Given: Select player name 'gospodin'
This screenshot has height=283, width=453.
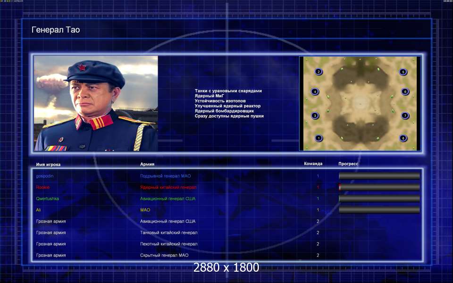Looking at the screenshot, I should click(45, 176).
